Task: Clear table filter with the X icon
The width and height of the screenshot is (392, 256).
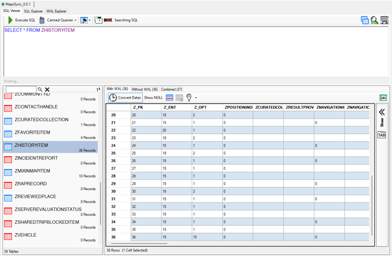Action: pos(47,89)
